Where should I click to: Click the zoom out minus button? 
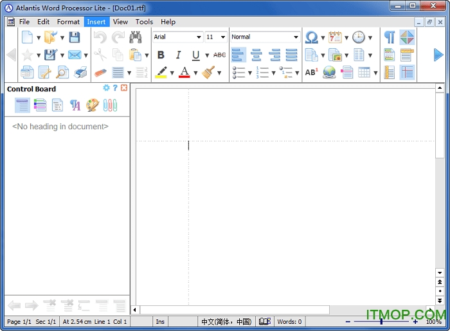tap(348, 322)
